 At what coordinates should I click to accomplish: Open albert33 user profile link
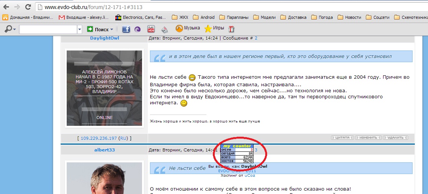click(x=104, y=150)
